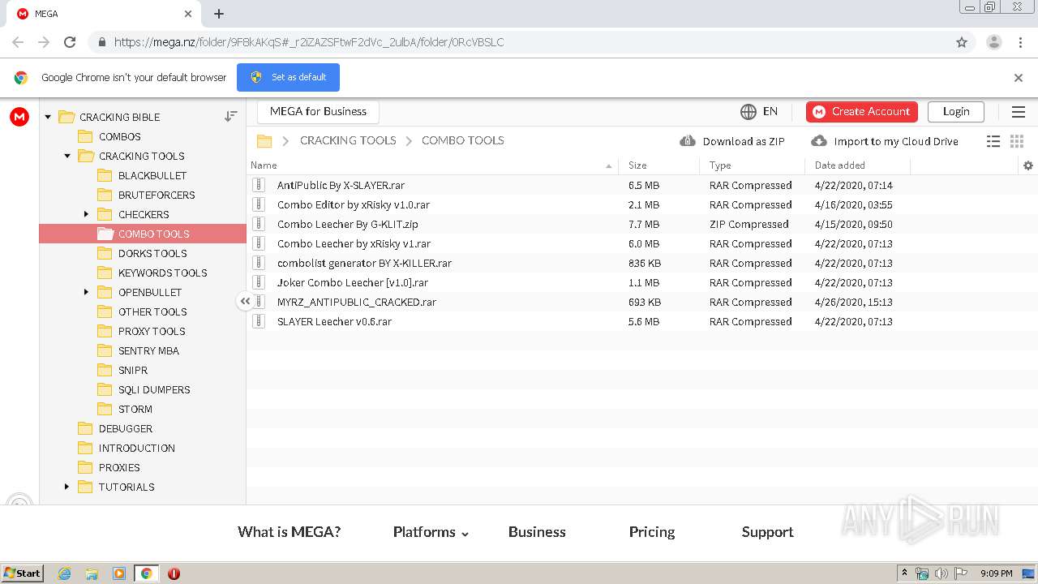This screenshot has width=1038, height=584.
Task: Dismiss the default browser notification bar
Action: point(1019,78)
